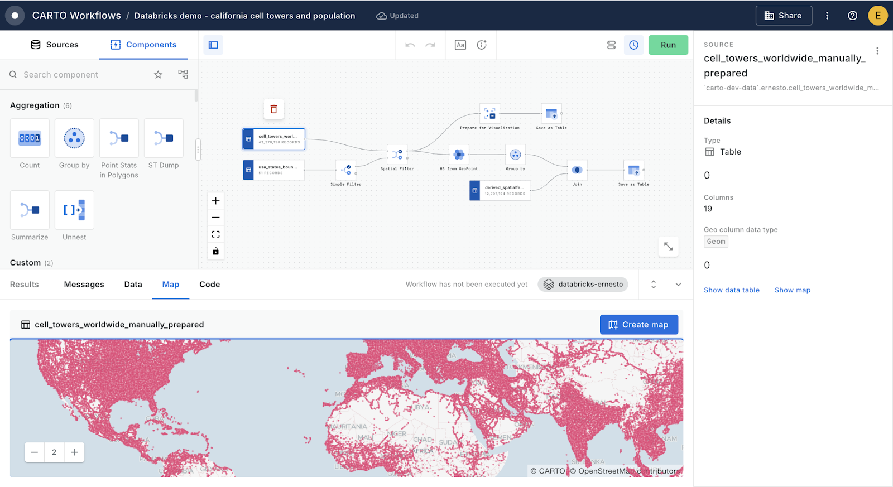
Task: Select the Group by aggregation component
Action: pyautogui.click(x=74, y=138)
